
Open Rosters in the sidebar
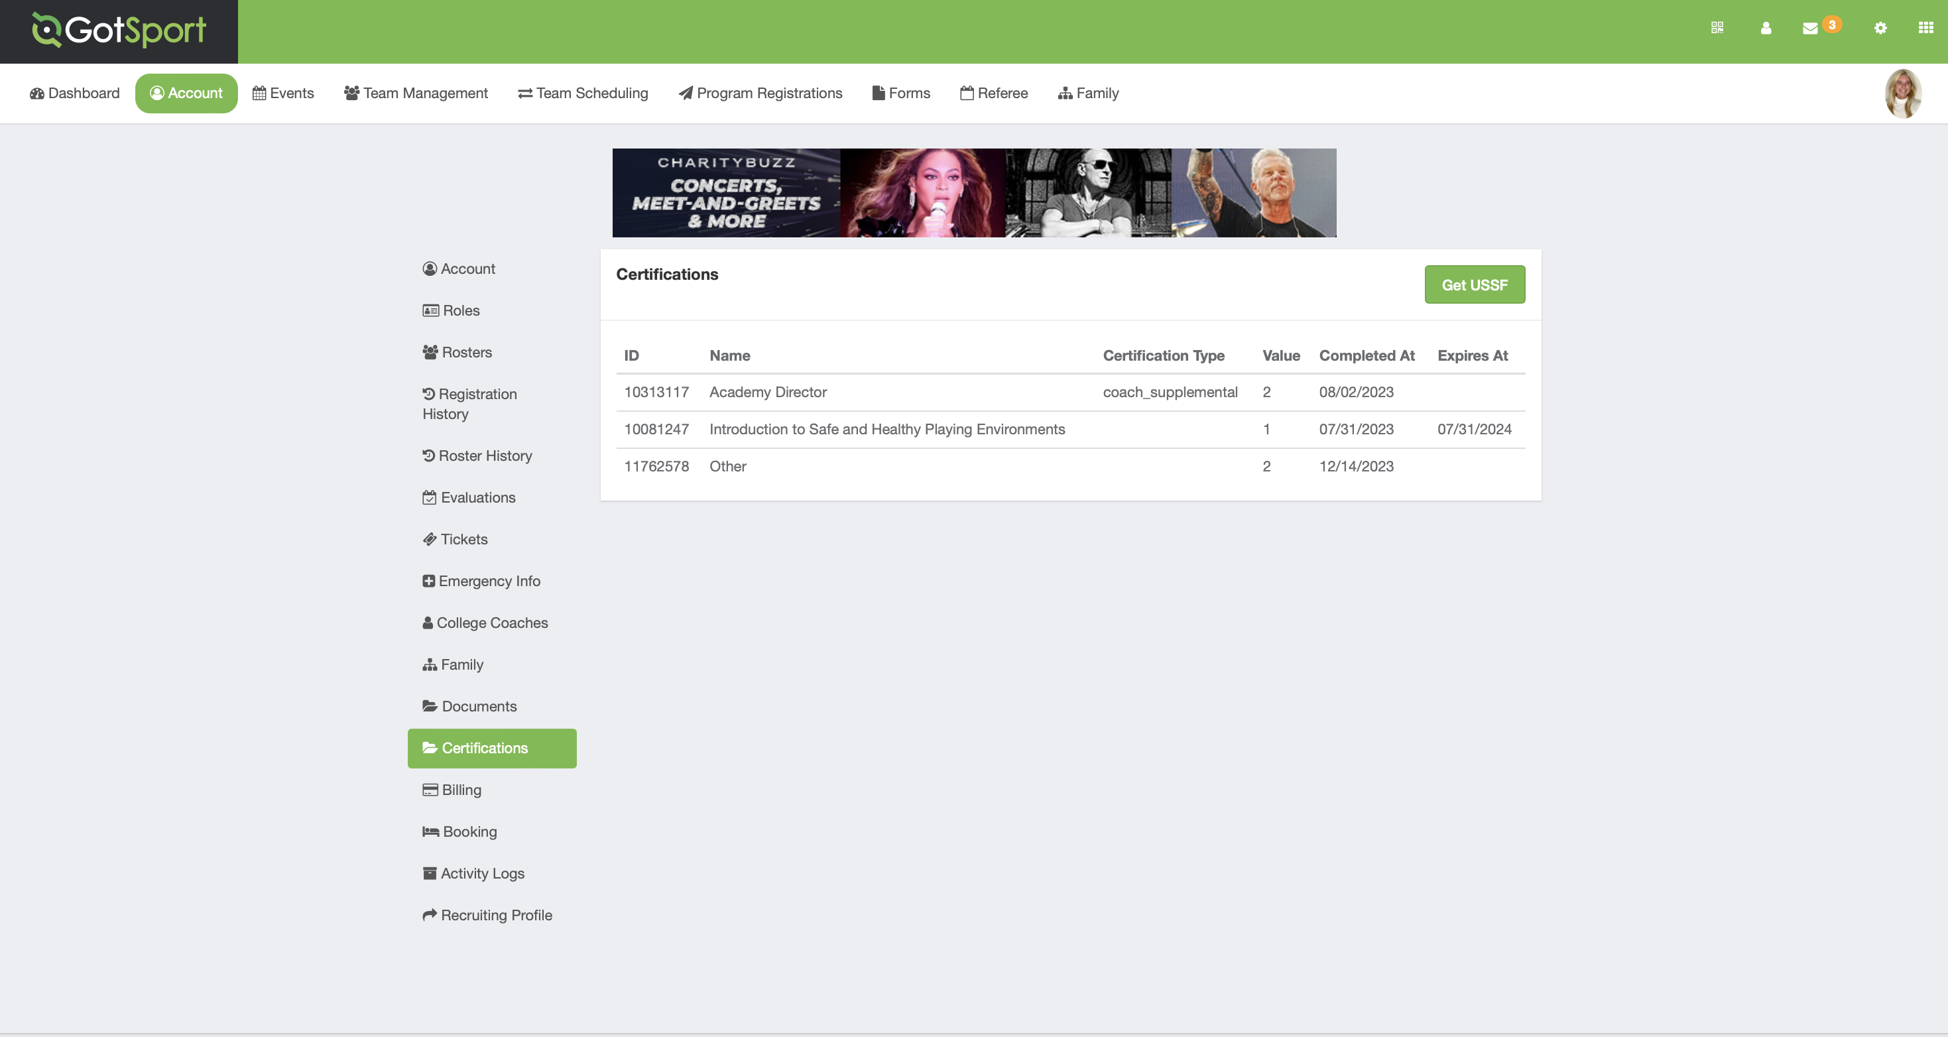click(491, 353)
